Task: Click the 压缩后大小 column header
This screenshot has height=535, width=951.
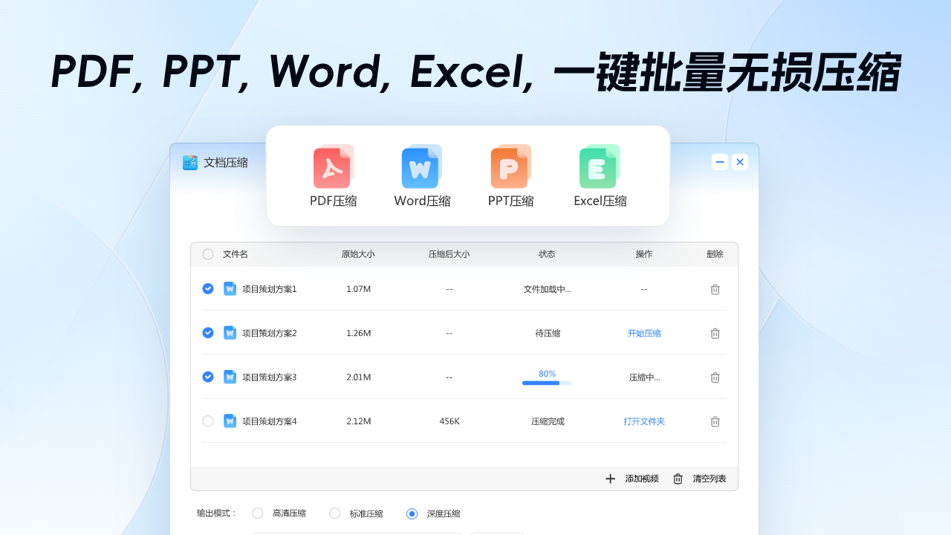Action: 449,254
